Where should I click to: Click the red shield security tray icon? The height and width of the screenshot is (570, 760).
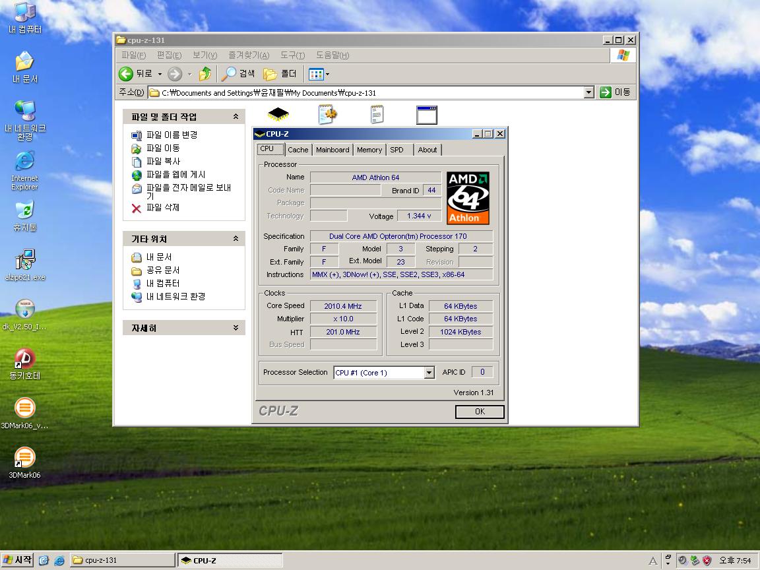[x=707, y=560]
